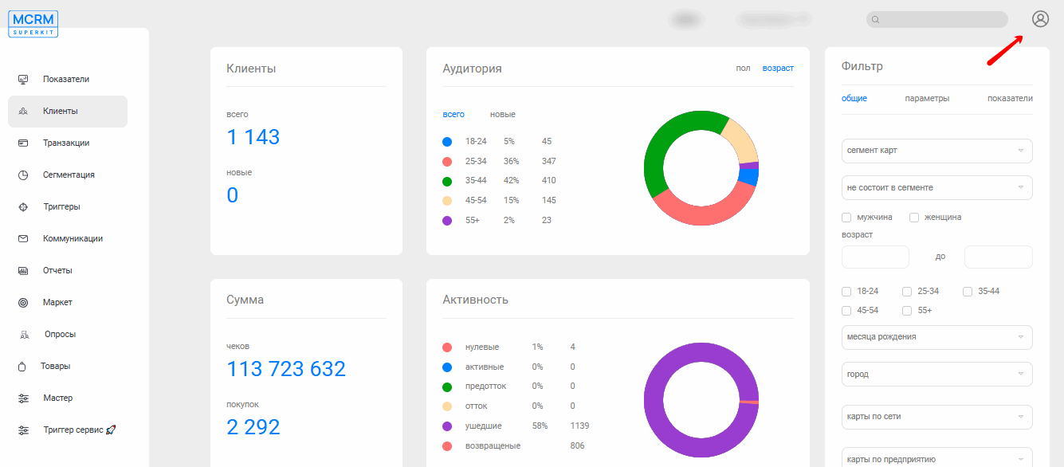Click the возвращеные activity row
Viewport: 1064px width, 467px height.
click(x=513, y=445)
